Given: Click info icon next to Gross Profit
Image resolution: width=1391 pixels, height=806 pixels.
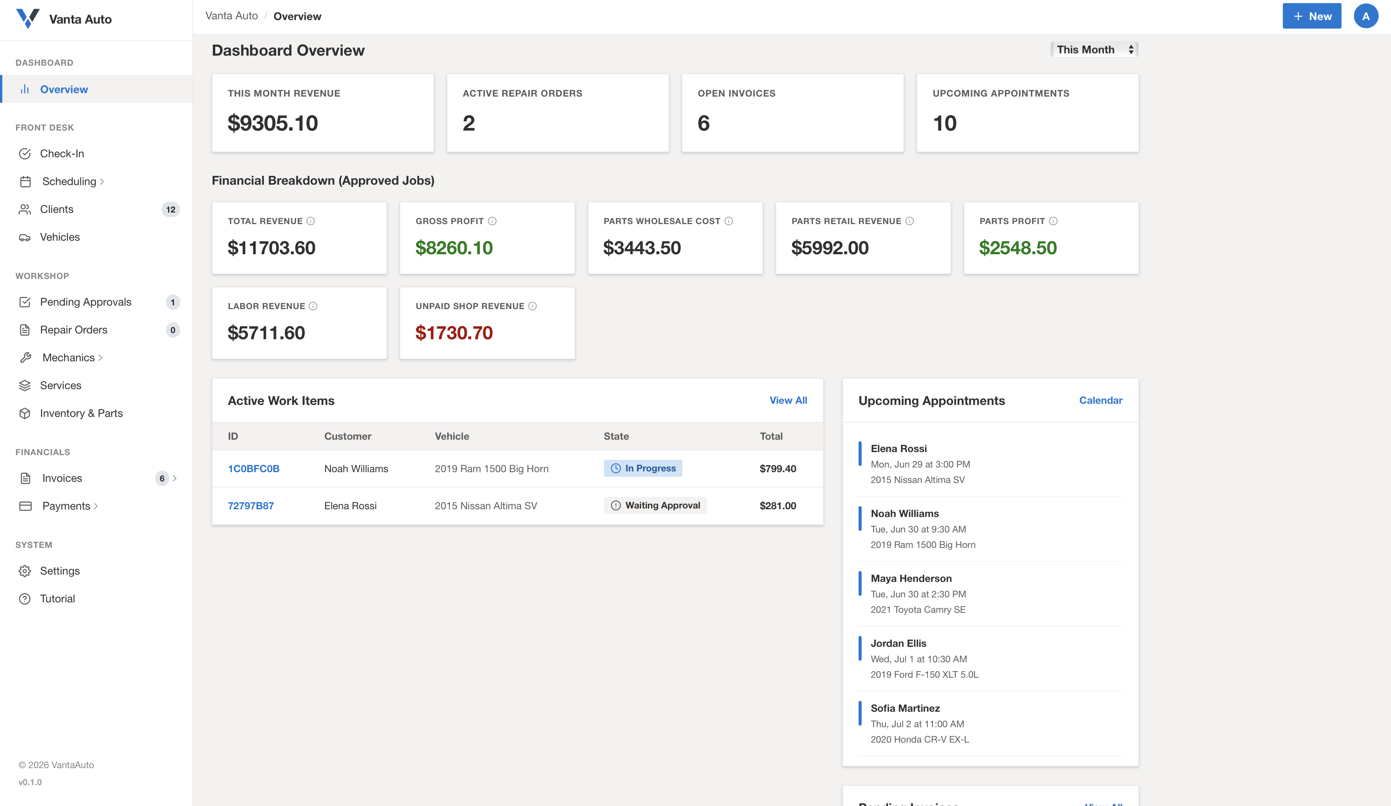Looking at the screenshot, I should pyautogui.click(x=492, y=221).
